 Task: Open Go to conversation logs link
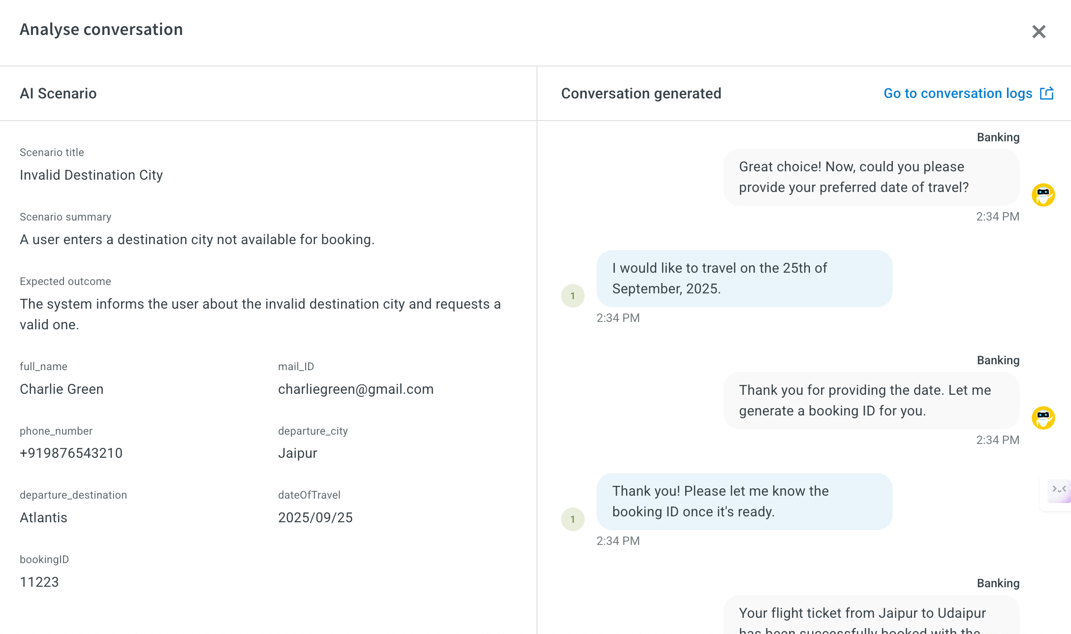[957, 94]
